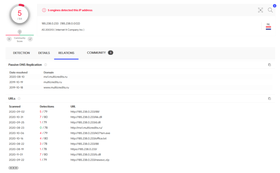This screenshot has height=173, width=280.
Task: Click the scanned date 2020-10-06
Action: 17,133
